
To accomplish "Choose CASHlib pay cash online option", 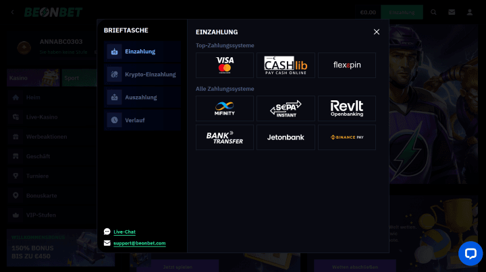I will coord(286,65).
